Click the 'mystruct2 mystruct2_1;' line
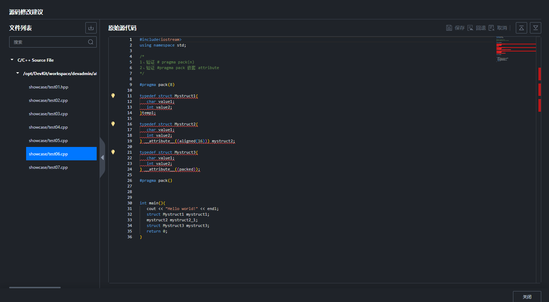 172,220
